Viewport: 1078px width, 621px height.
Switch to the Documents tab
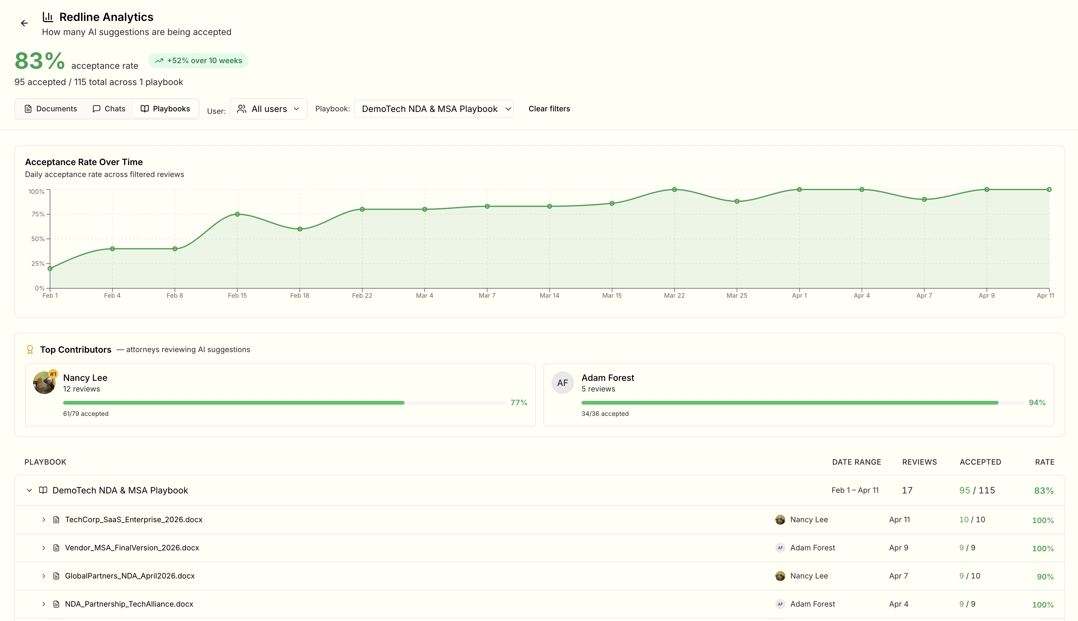coord(50,109)
